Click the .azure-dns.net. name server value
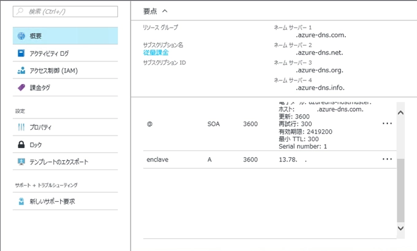This screenshot has width=417, height=251. [319, 53]
